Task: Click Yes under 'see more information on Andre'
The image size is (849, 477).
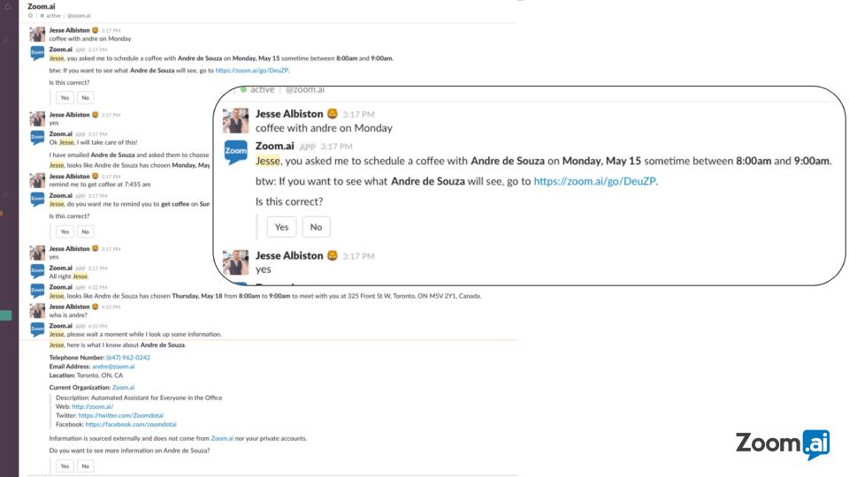Action: [x=65, y=466]
